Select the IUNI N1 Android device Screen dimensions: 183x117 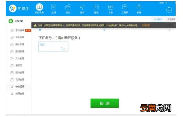[x=16, y=21]
